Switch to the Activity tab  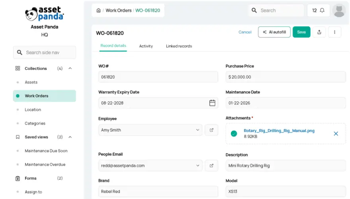click(x=146, y=46)
